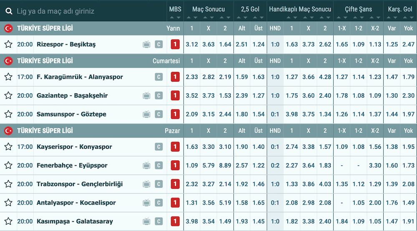Image resolution: width=417 pixels, height=231 pixels.
Task: Toggle favorite star for Gaziantep - Başakşehir
Action: (8, 96)
